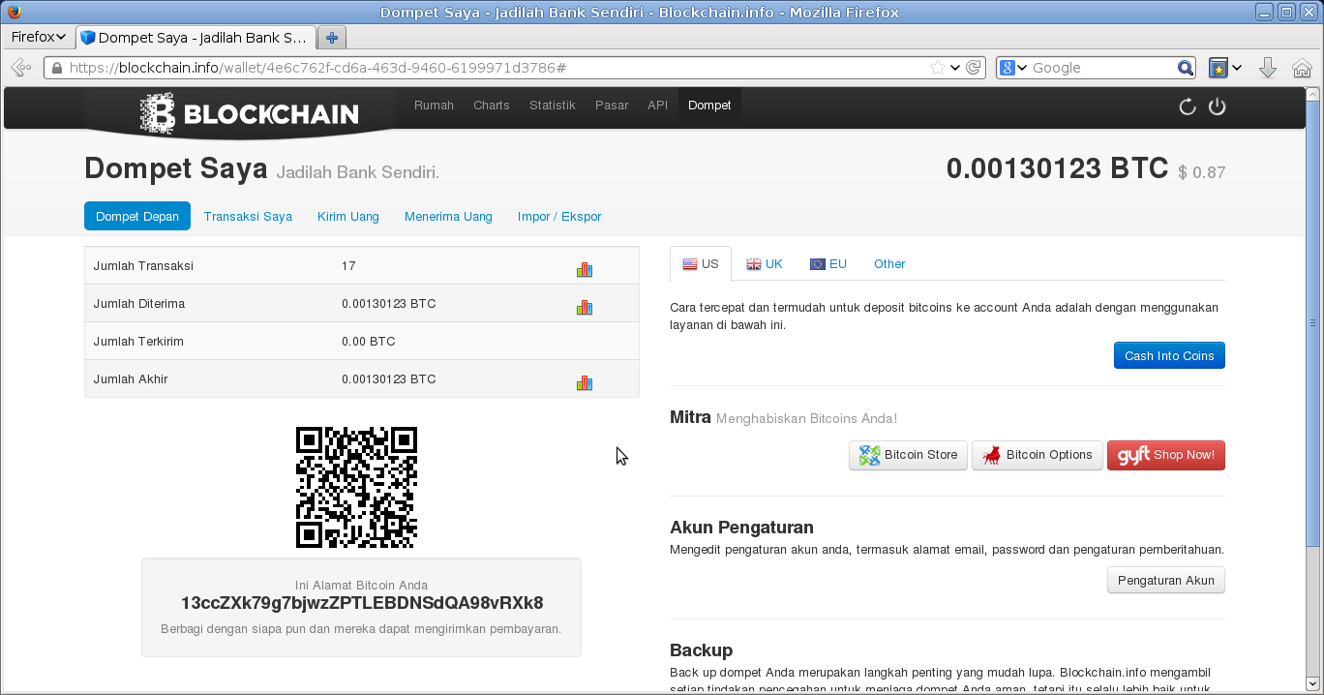Open the Statistik nav item
This screenshot has width=1324, height=695.
coord(552,106)
